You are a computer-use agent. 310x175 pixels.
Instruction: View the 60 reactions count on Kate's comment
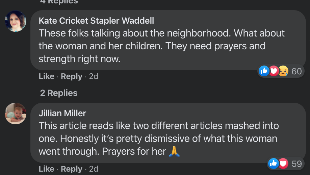pos(296,71)
